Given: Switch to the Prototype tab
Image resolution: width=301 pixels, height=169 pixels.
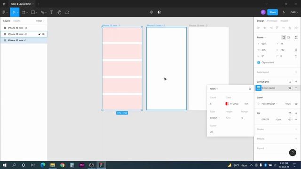Looking at the screenshot, I should pos(272,21).
